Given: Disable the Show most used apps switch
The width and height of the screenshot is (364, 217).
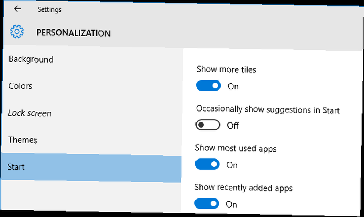Looking at the screenshot, I should (x=207, y=164).
